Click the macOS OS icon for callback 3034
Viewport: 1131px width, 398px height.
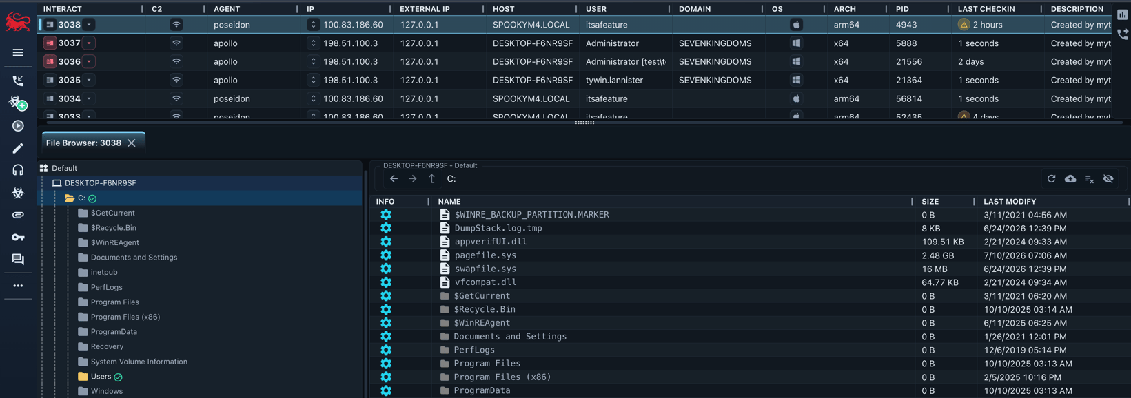(796, 98)
